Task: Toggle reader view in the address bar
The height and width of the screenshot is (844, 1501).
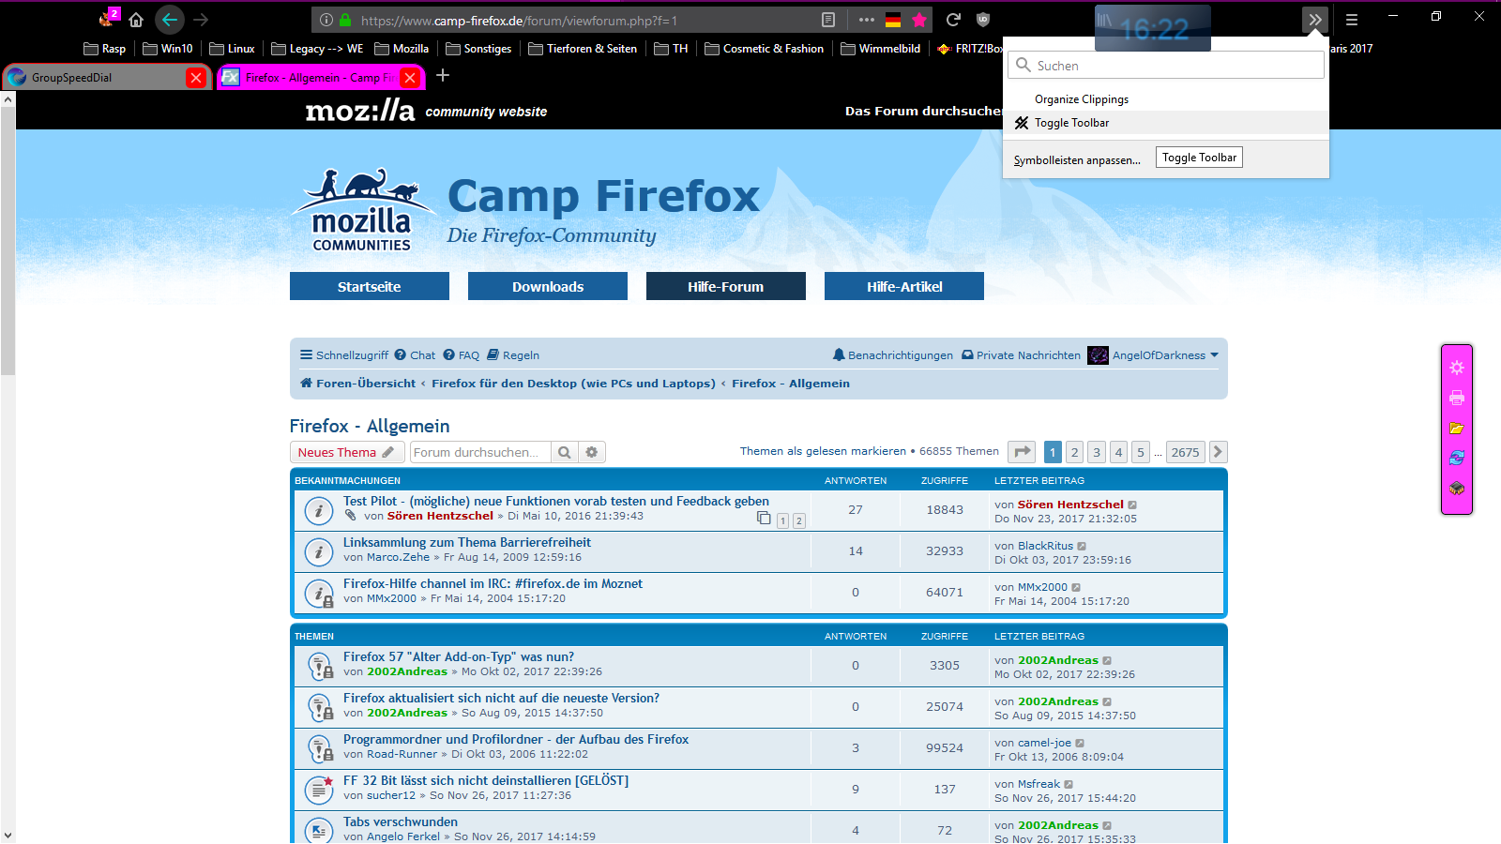Action: click(x=828, y=20)
